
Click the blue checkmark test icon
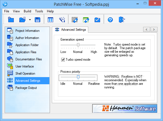tap(97, 20)
